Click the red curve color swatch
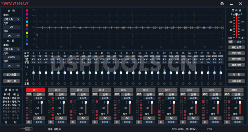The height and width of the screenshot is (132, 248). [27, 10]
